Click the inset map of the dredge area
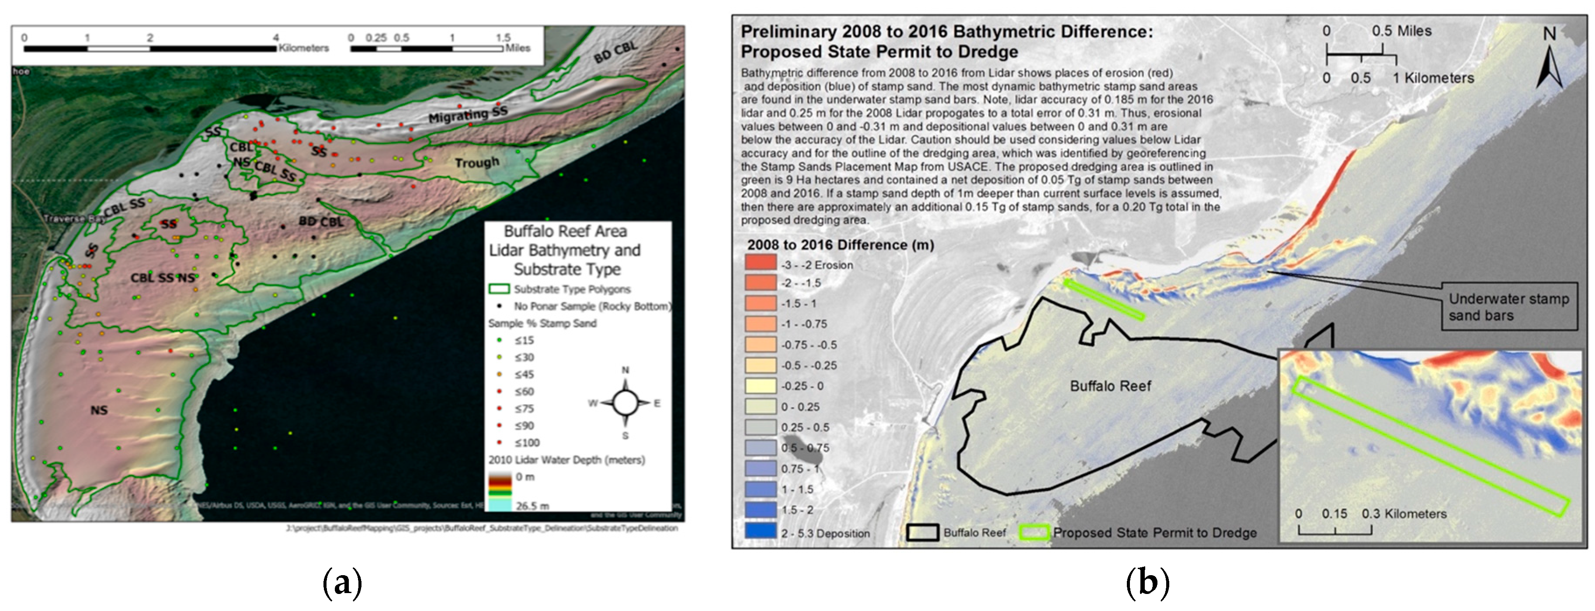The image size is (1595, 611). [1430, 446]
